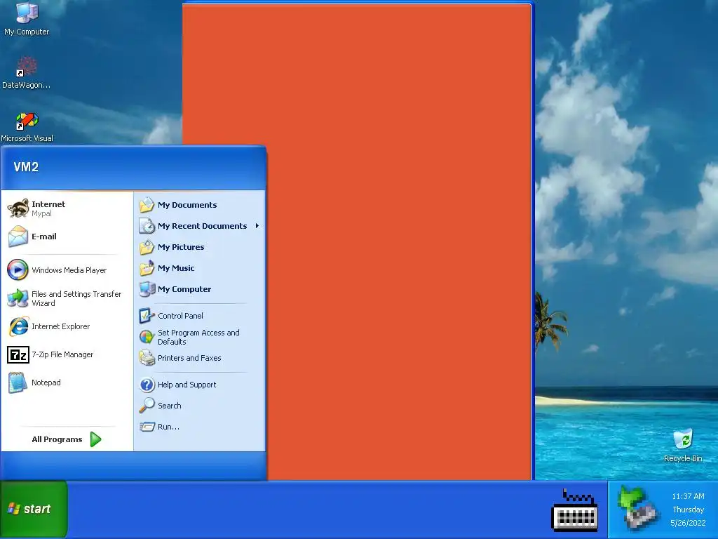Image resolution: width=718 pixels, height=539 pixels.
Task: Open My Music entry
Action: pos(200,267)
